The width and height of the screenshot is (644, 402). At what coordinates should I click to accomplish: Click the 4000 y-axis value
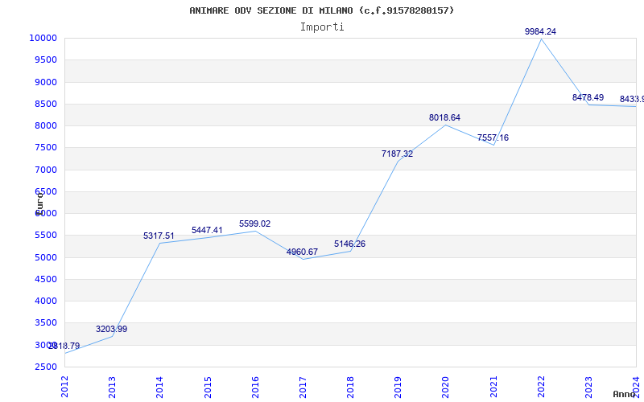point(45,301)
